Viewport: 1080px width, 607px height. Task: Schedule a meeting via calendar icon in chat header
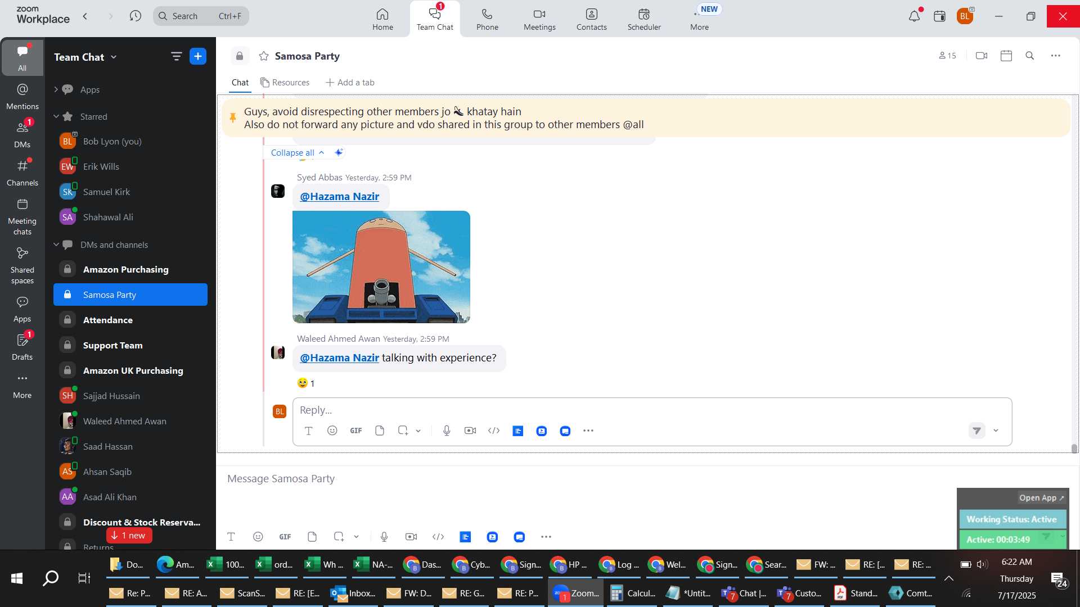1006,56
